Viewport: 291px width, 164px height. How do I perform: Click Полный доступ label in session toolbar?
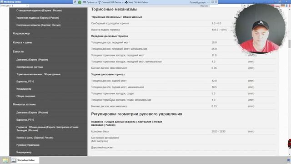197,2
